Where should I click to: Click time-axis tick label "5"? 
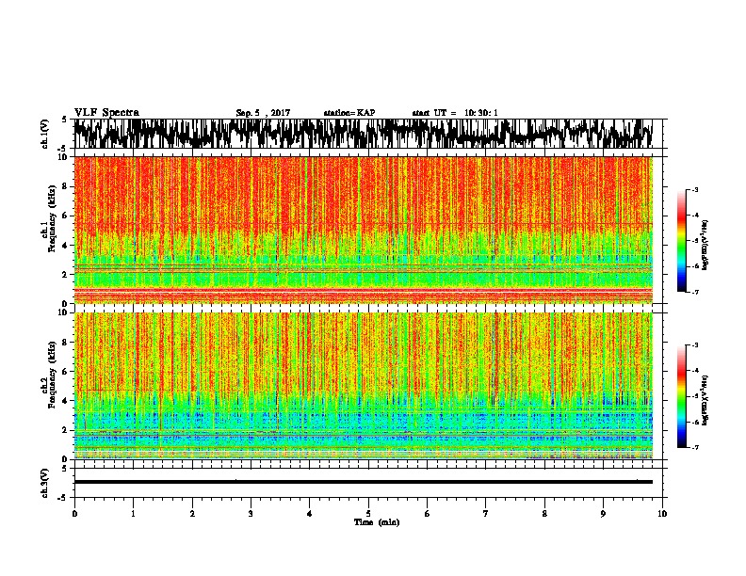(368, 514)
